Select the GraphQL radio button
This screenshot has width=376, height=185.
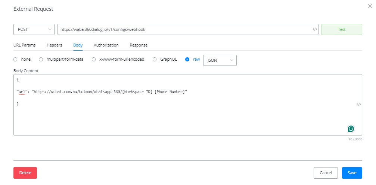[155, 59]
